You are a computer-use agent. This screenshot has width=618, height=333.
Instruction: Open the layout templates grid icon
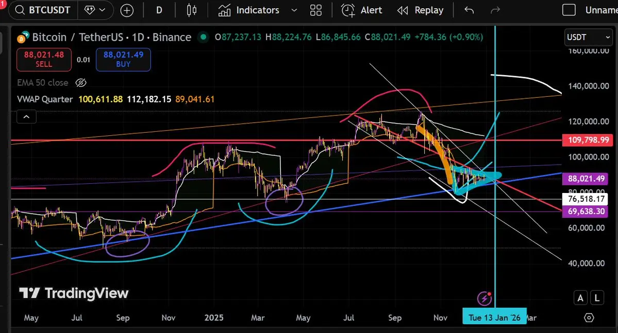tap(315, 10)
